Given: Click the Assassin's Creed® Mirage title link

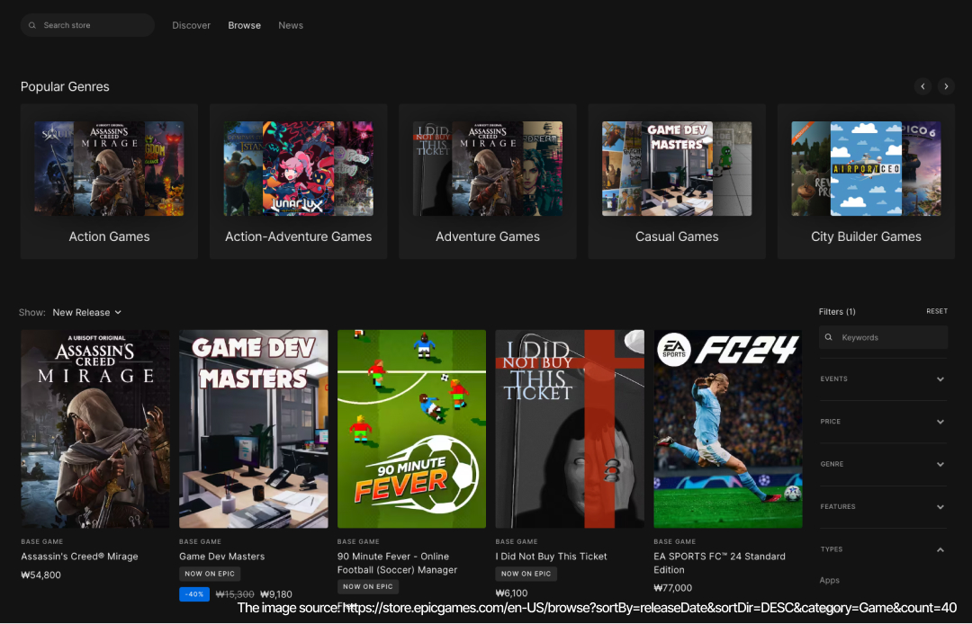Looking at the screenshot, I should (x=79, y=557).
